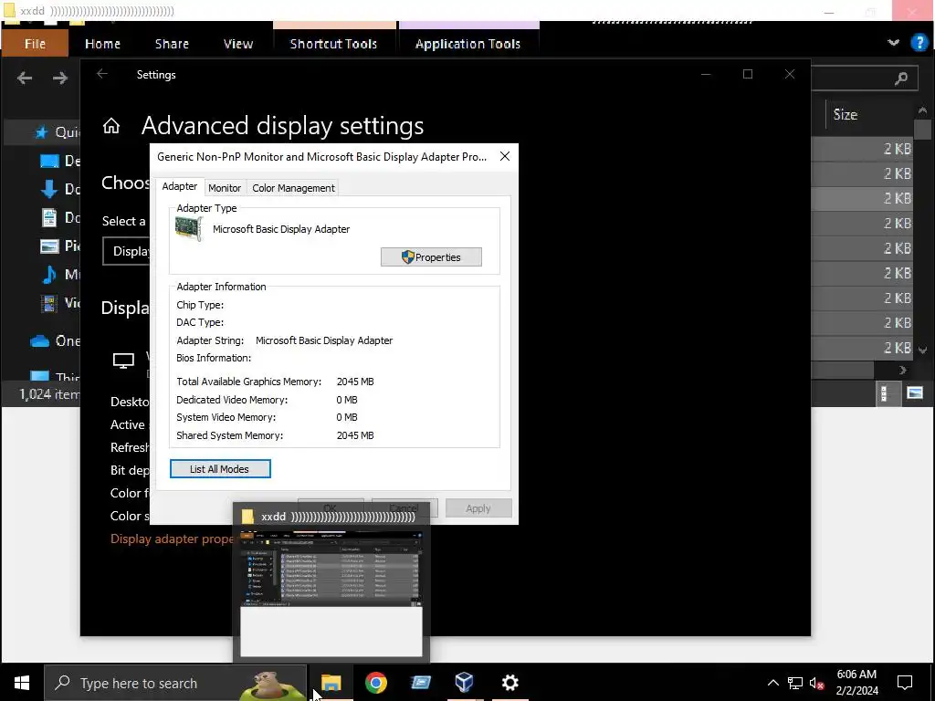Select the Downloads arrow icon in navigation pane
The height and width of the screenshot is (701, 935).
click(x=49, y=189)
